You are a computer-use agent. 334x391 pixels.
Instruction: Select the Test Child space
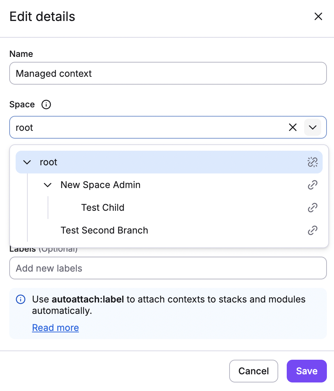[103, 208]
